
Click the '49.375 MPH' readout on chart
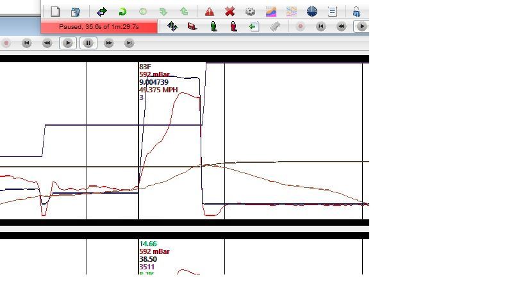point(158,90)
